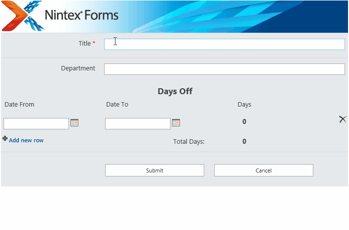The width and height of the screenshot is (349, 230).
Task: Click the green plus icon beside Add new row
Action: click(5, 138)
